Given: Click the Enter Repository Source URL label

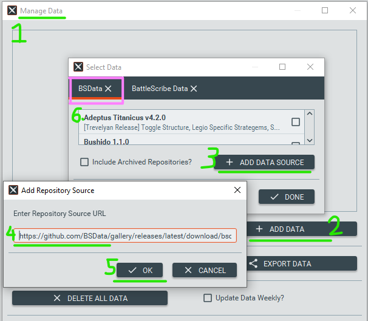Looking at the screenshot, I should [60, 214].
